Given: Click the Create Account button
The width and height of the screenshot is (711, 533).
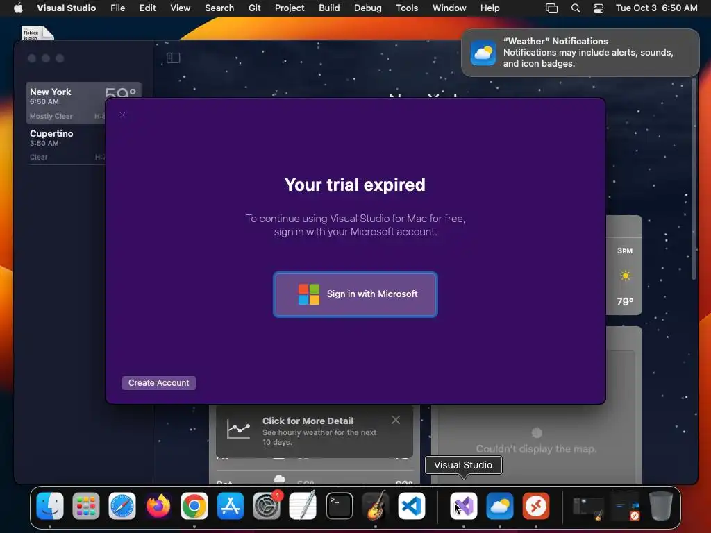Looking at the screenshot, I should (159, 383).
